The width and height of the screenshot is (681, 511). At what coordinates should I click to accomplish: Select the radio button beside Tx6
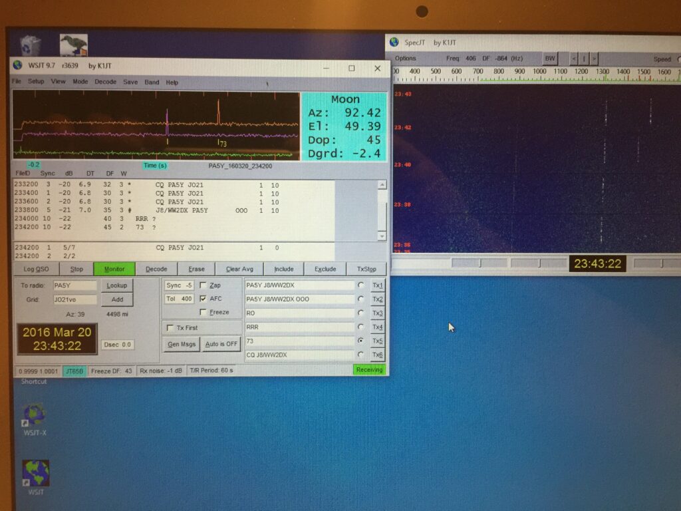[x=360, y=355]
